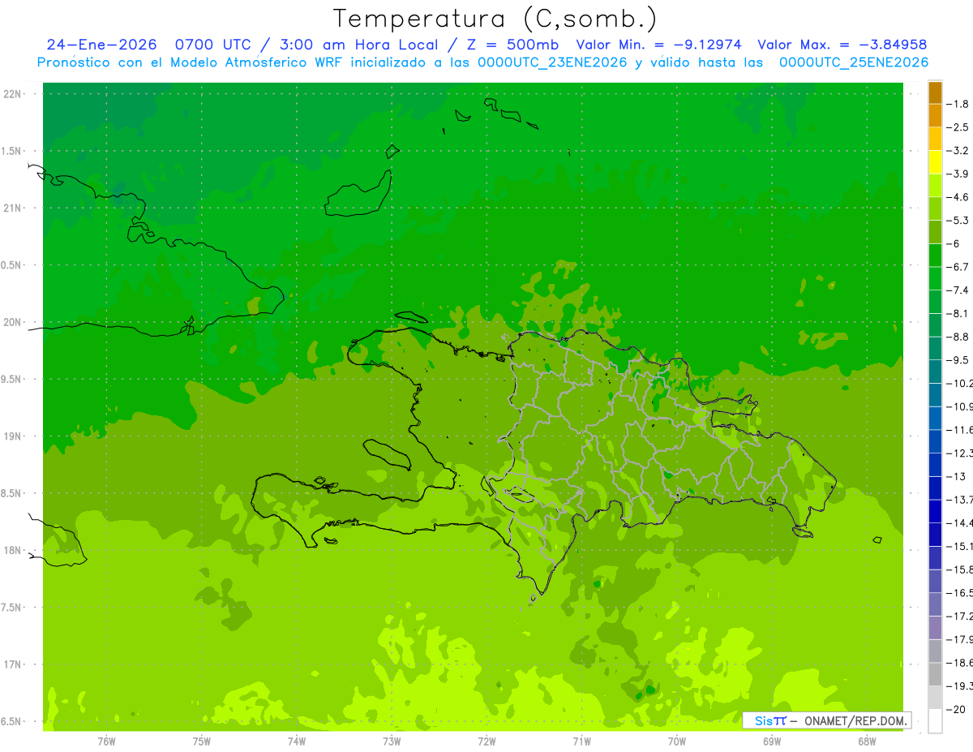Click the "Valor Max. = -3.84958" readout
Screen dimensions: 973x752
tap(842, 45)
